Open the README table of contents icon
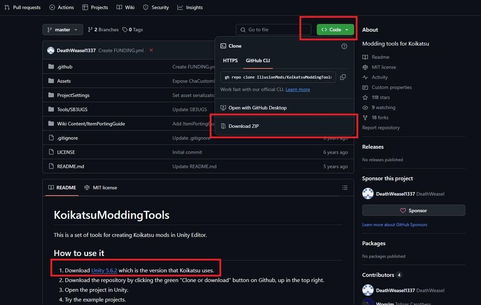The height and width of the screenshot is (305, 481). 345,187
